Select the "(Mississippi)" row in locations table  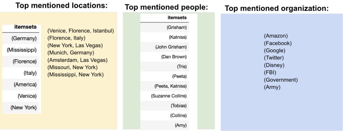click(22, 50)
